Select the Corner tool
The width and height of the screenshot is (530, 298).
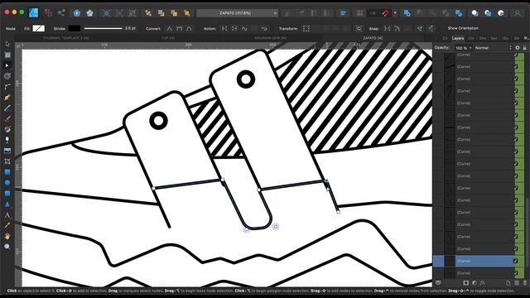tap(7, 87)
